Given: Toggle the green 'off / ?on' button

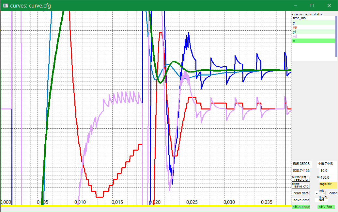Looking at the screenshot, I should [326, 207].
